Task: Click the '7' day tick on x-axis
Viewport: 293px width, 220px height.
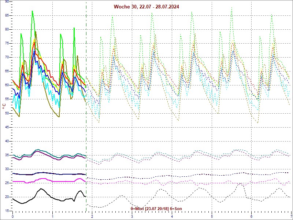Action: pyautogui.click(x=291, y=216)
